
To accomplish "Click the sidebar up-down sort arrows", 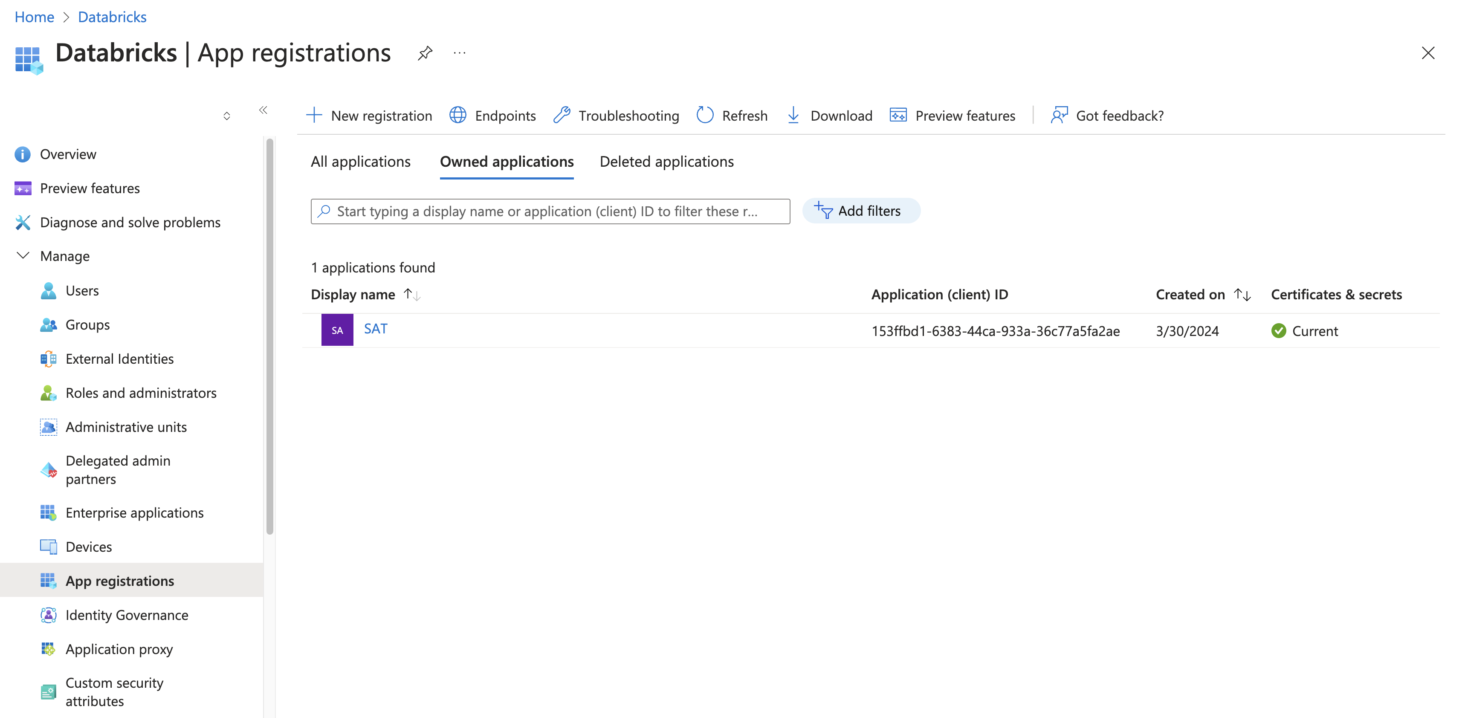I will pos(227,116).
